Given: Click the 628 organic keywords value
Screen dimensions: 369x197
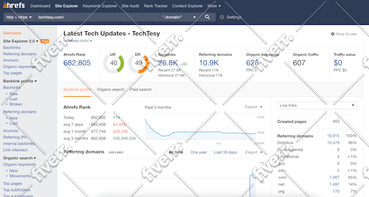Looking at the screenshot, I should tap(252, 63).
